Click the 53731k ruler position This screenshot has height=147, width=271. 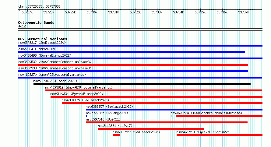(x=114, y=12)
